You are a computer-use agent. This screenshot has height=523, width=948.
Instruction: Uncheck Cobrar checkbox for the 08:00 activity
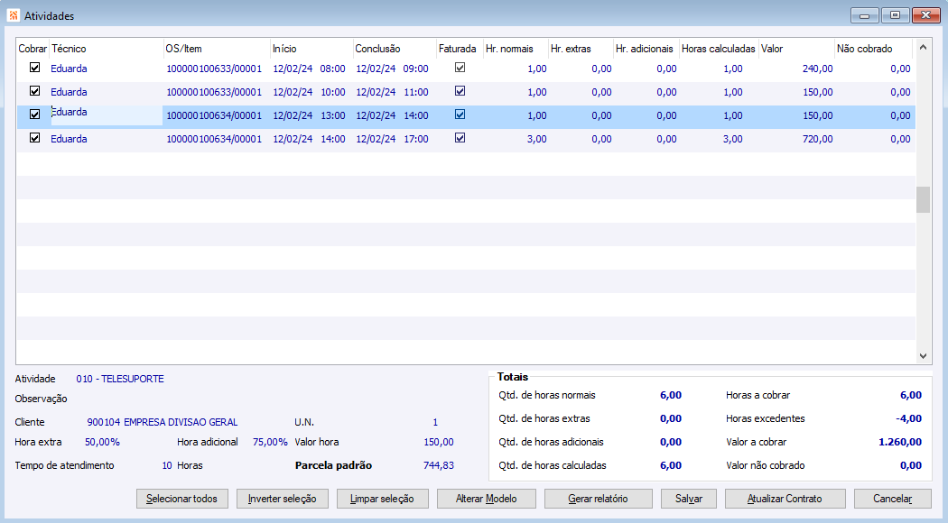[x=35, y=68]
